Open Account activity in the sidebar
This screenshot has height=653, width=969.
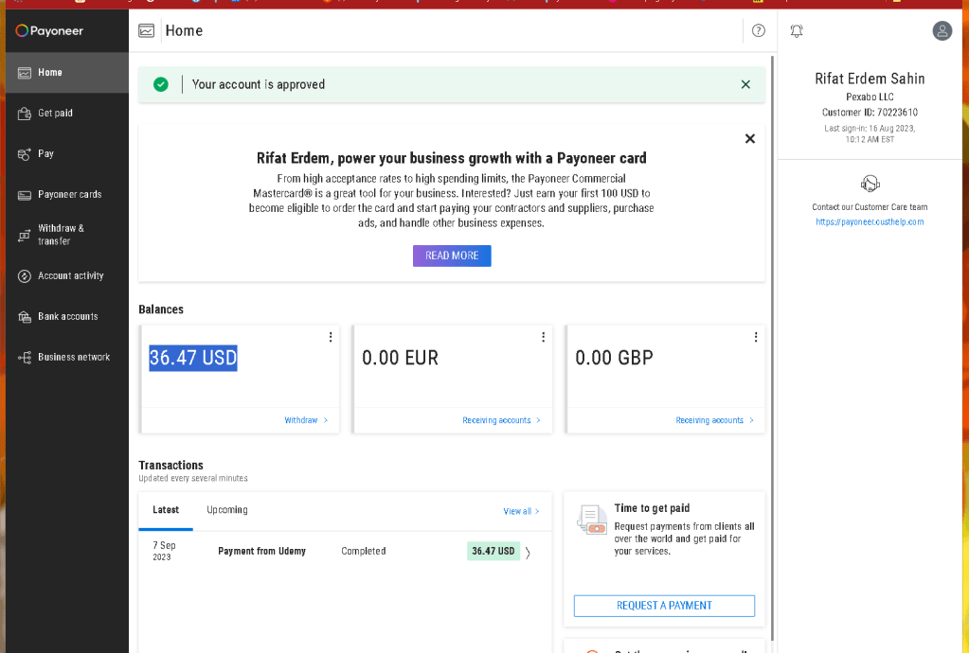point(66,276)
